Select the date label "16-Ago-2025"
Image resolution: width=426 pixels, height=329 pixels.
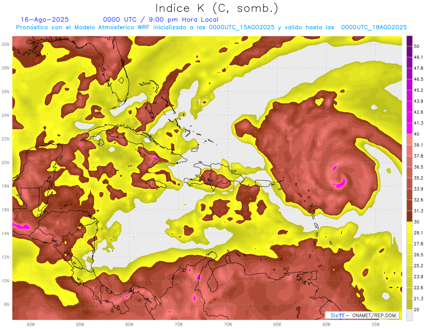click(45, 20)
